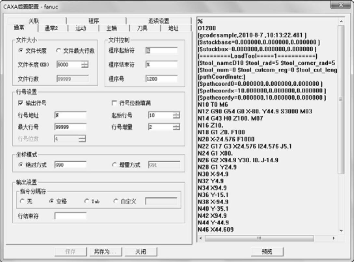
Task: Open the 通常2 tab
Action: (51, 28)
